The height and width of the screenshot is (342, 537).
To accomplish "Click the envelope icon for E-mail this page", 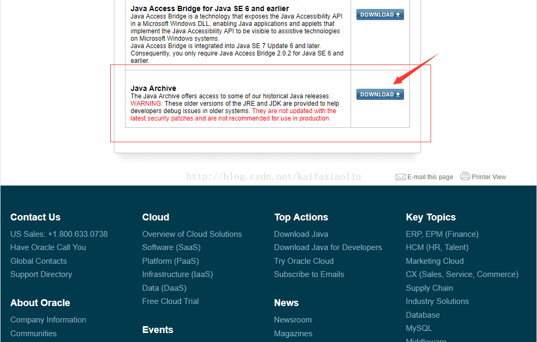I will [x=400, y=177].
